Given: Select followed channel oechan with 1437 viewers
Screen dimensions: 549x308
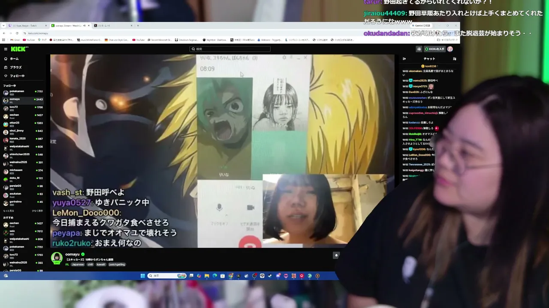Looking at the screenshot, I should pos(22,116).
